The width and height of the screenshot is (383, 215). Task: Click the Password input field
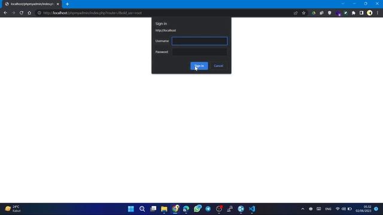(x=199, y=52)
